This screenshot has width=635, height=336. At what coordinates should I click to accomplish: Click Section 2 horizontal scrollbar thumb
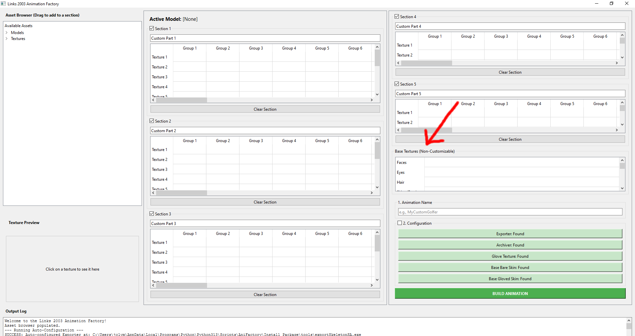181,193
